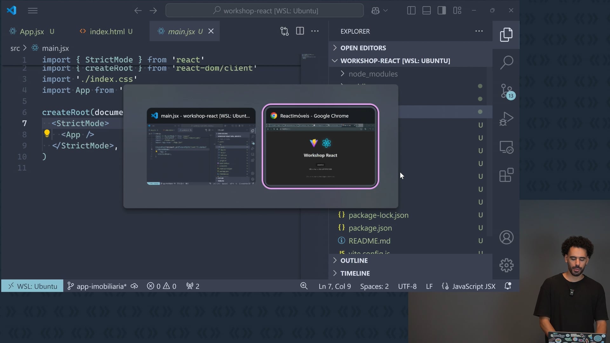
Task: Toggle the secondary side bar layout button
Action: 442,10
